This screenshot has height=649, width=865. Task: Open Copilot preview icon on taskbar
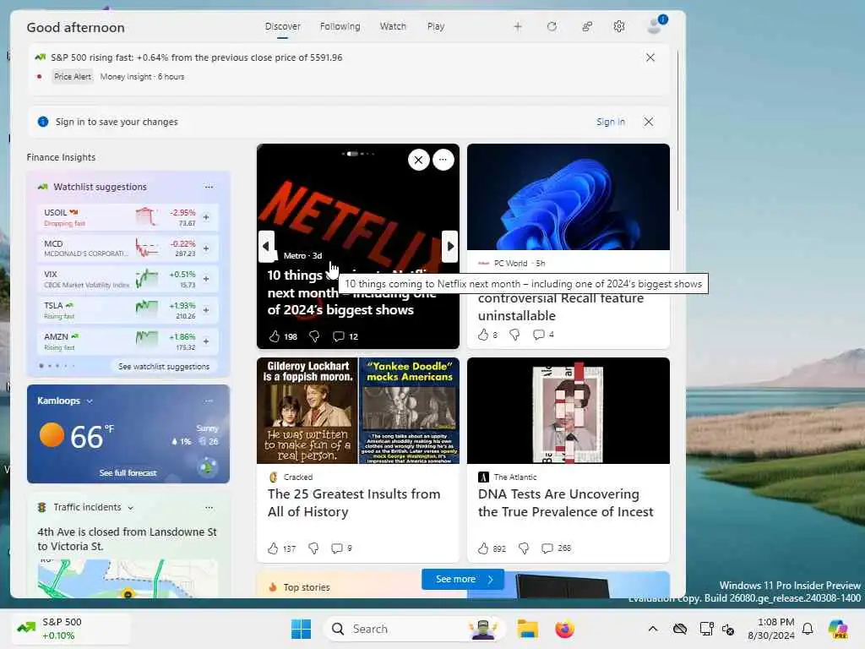coord(838,629)
